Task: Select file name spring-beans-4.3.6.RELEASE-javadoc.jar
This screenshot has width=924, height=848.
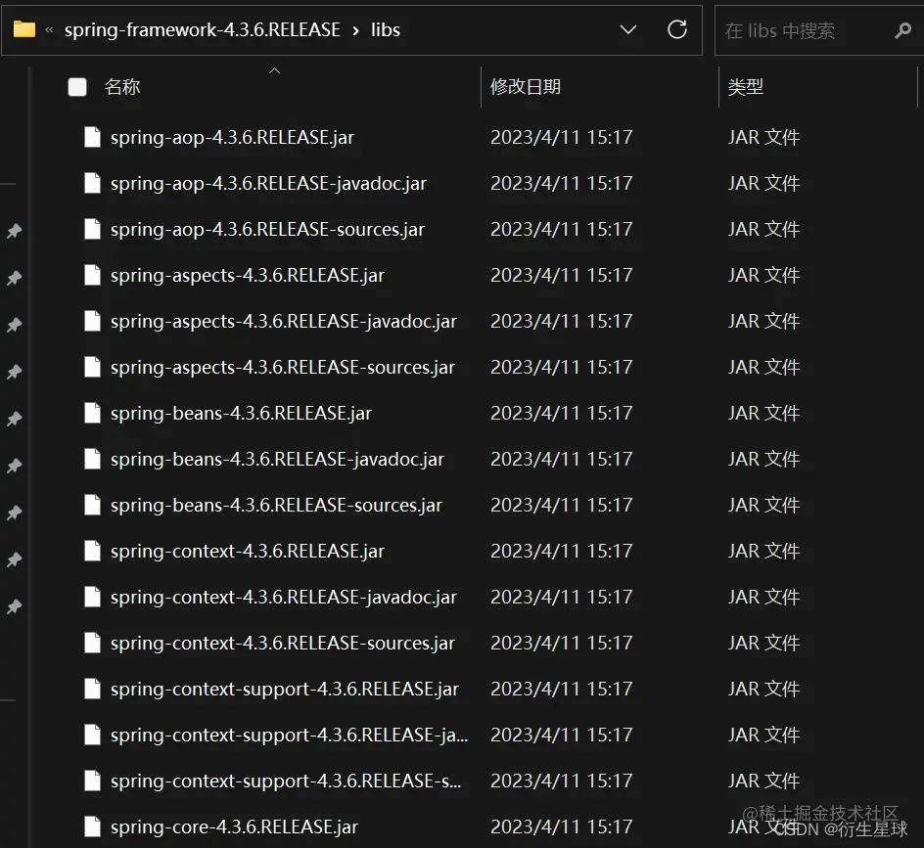Action: pos(277,460)
